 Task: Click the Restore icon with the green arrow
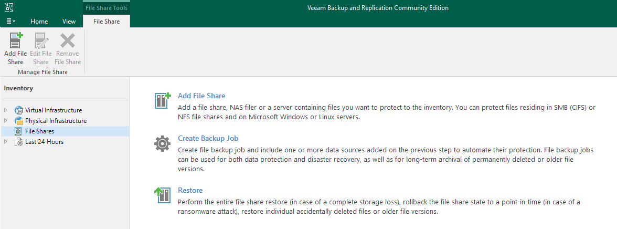tap(162, 195)
